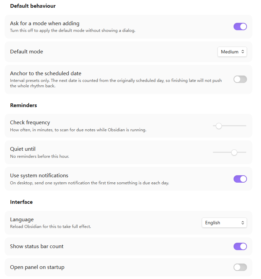Select the Check frequency setting title

pos(30,123)
